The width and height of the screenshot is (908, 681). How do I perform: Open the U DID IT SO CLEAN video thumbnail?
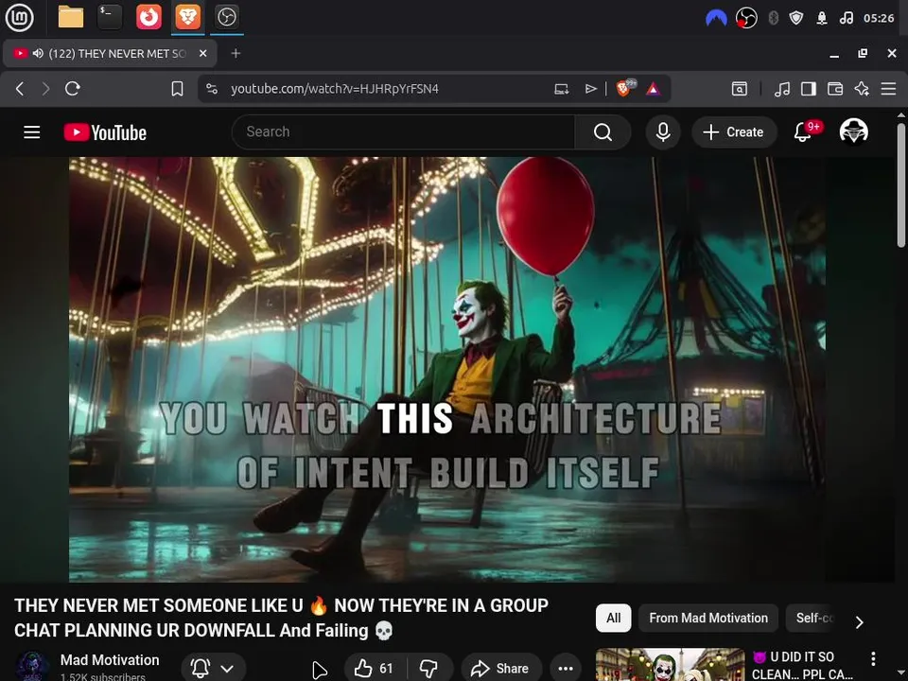point(670,665)
